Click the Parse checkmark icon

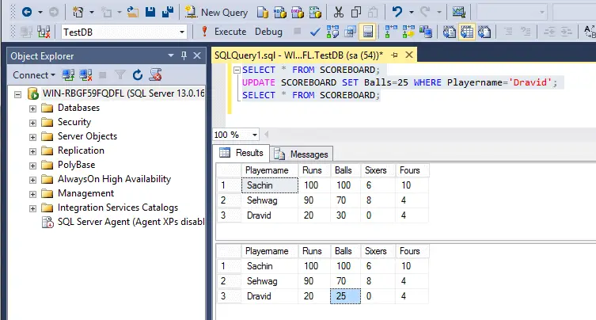pos(315,32)
